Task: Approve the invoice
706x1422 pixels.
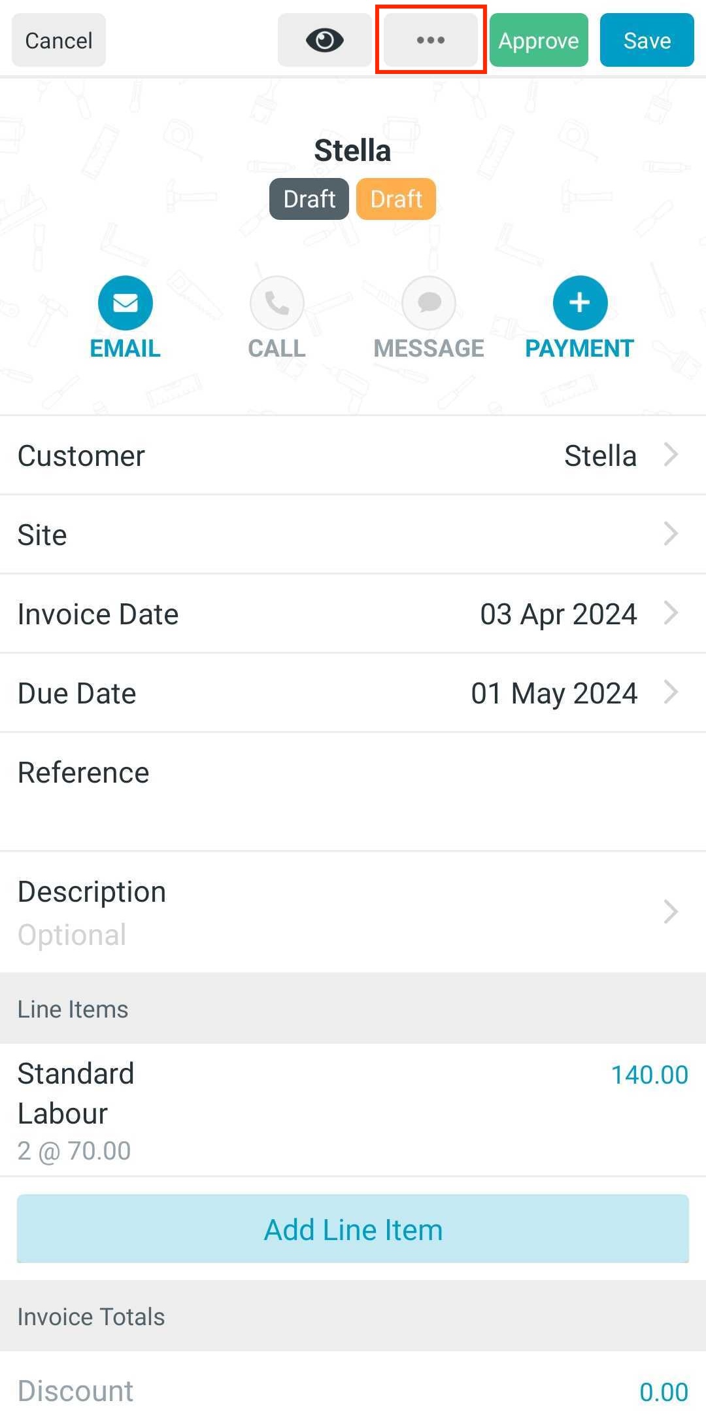Action: 539,40
